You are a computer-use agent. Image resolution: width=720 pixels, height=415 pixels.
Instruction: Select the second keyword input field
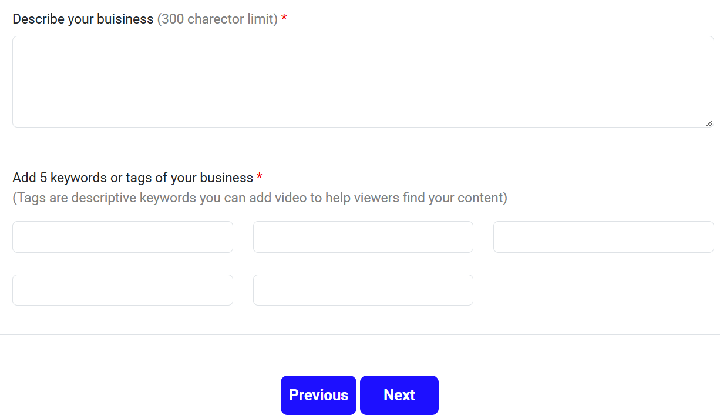(x=363, y=237)
